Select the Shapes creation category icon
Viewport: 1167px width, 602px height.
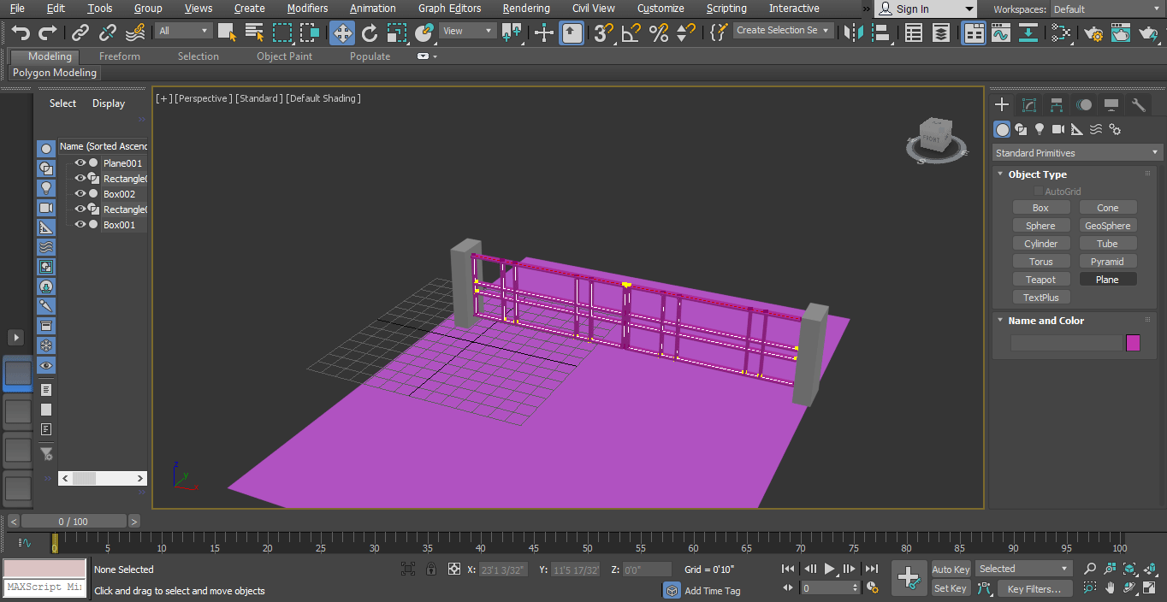click(1021, 129)
